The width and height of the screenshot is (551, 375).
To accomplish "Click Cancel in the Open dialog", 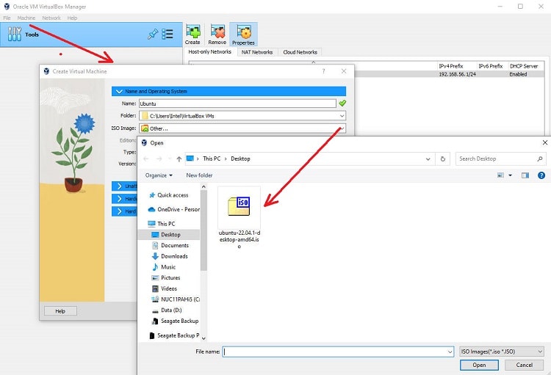I will [x=525, y=365].
